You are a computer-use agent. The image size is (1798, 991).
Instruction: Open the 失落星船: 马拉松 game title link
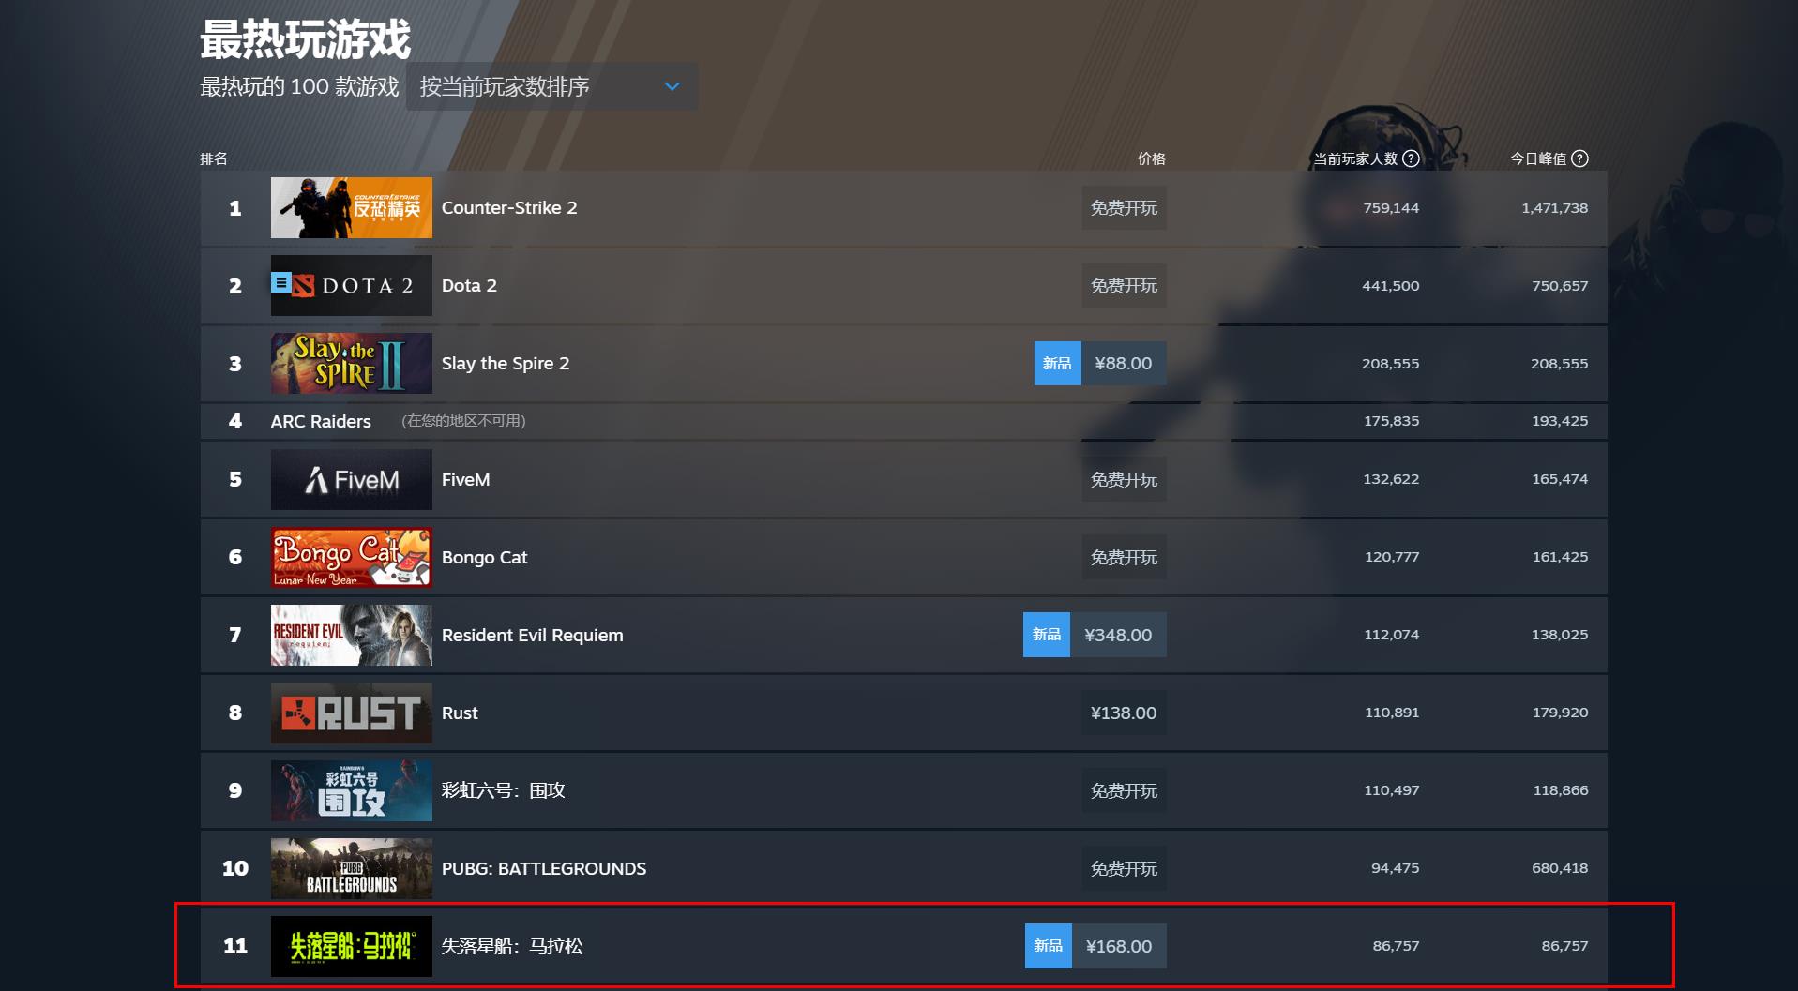click(512, 946)
